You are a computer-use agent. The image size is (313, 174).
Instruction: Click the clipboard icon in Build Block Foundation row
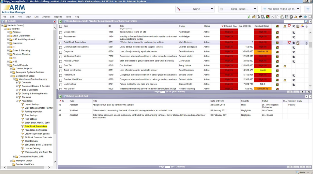click(298, 43)
